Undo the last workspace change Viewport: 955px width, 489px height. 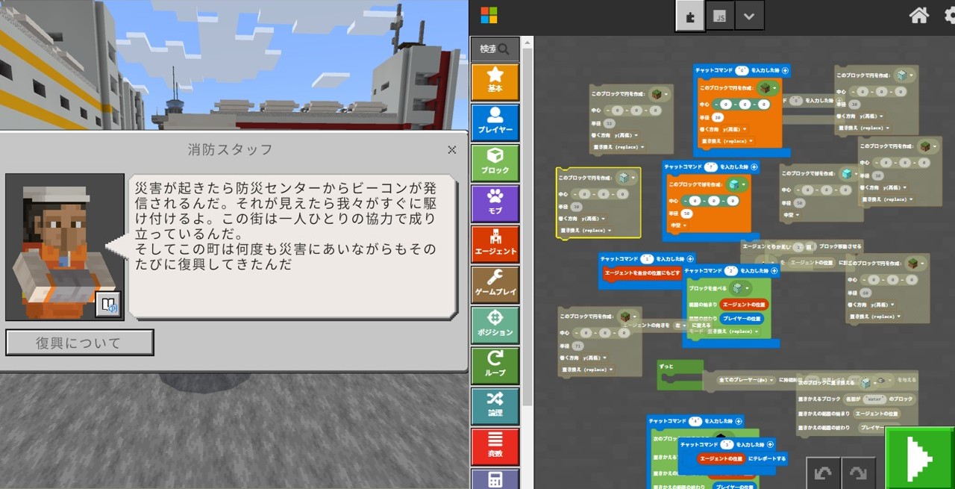[823, 473]
